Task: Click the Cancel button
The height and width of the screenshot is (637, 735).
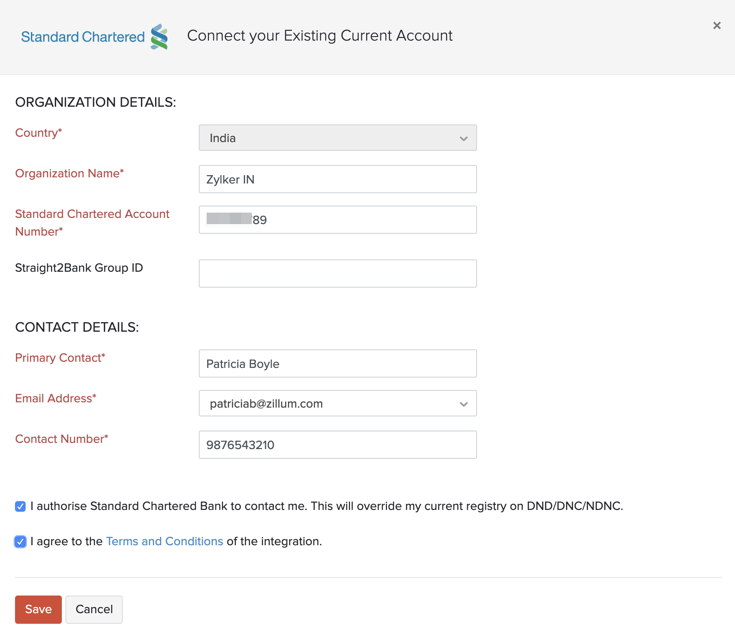Action: [x=94, y=609]
